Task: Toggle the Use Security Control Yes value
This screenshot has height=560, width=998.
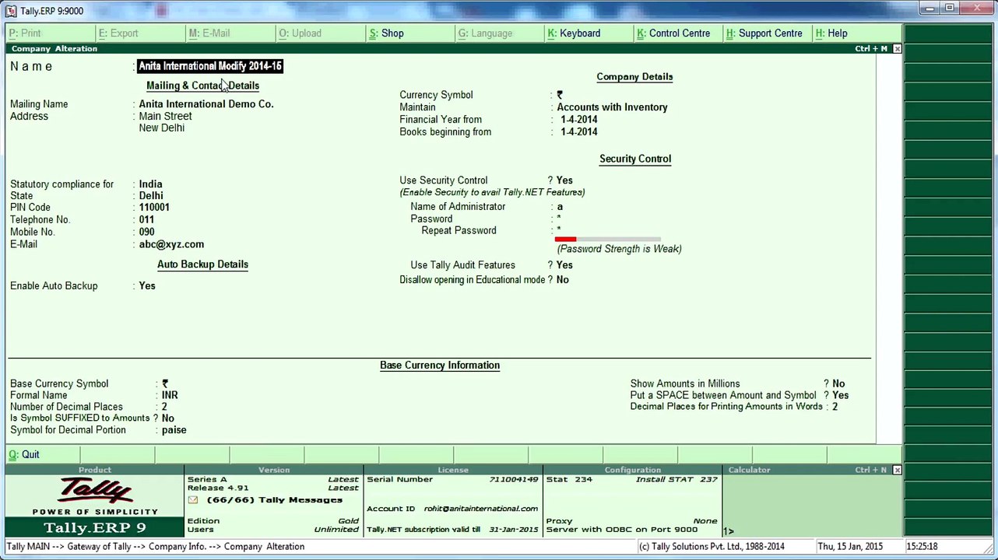Action: click(x=564, y=180)
